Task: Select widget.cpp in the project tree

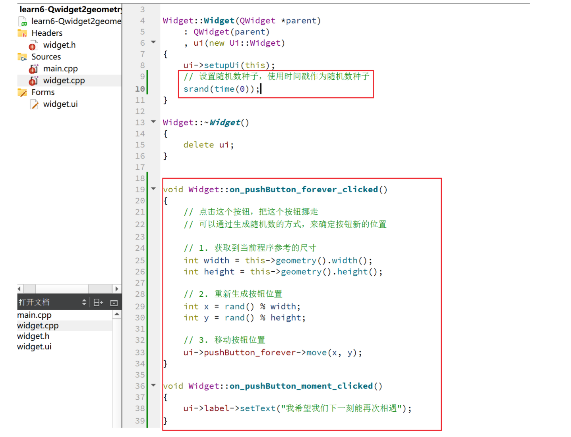Action: click(64, 81)
